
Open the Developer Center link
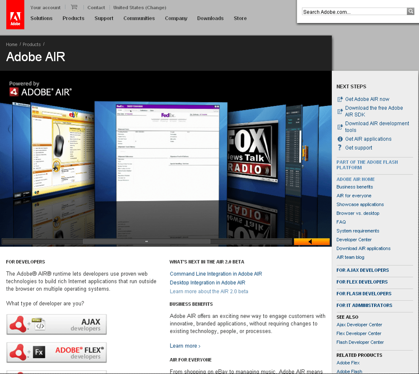(x=354, y=240)
